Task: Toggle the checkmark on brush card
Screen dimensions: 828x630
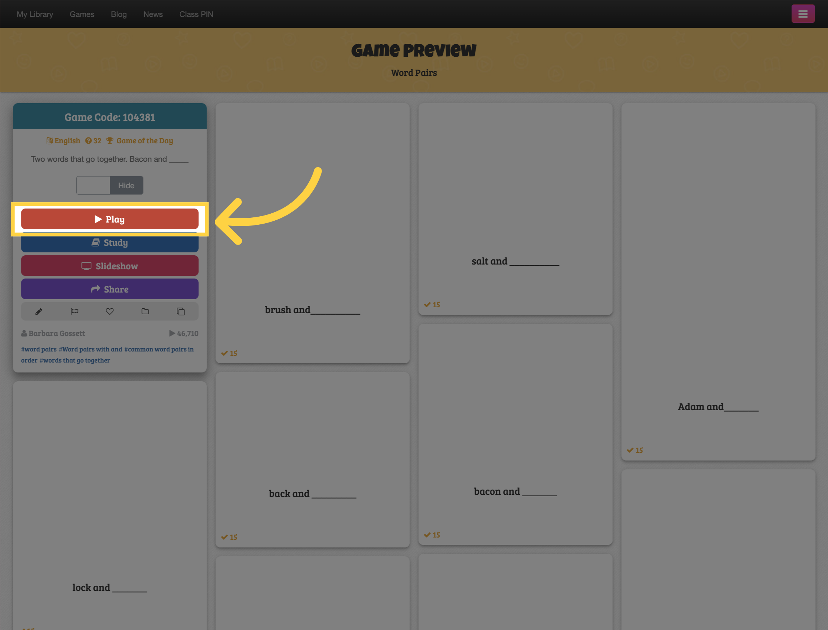Action: coord(229,353)
